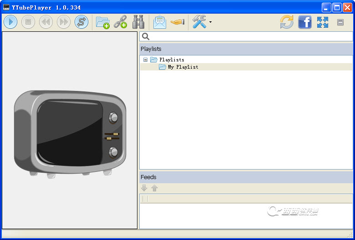Click the Feeds panel header
The height and width of the screenshot is (240, 355).
[246, 177]
